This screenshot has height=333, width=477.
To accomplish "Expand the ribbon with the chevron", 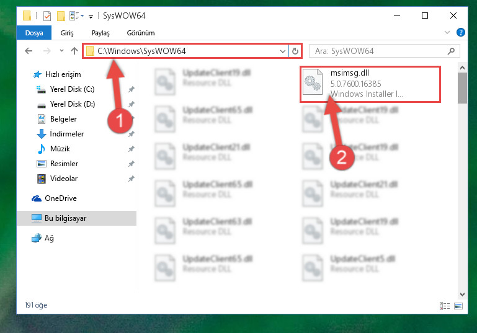I will click(x=447, y=32).
